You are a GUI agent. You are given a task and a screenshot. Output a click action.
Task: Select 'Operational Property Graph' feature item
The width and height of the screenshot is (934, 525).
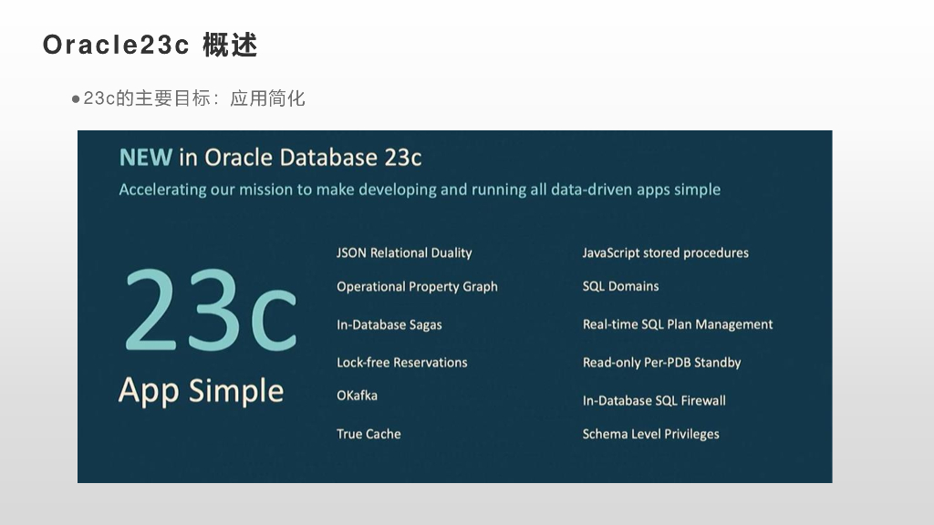417,286
